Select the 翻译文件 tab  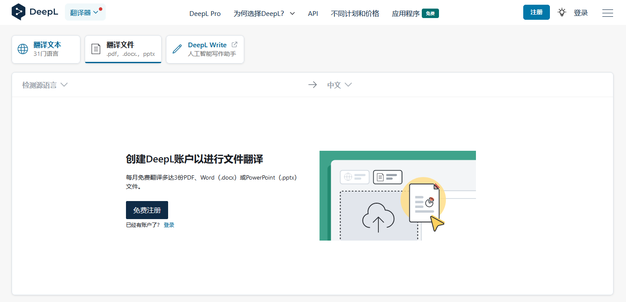click(123, 49)
